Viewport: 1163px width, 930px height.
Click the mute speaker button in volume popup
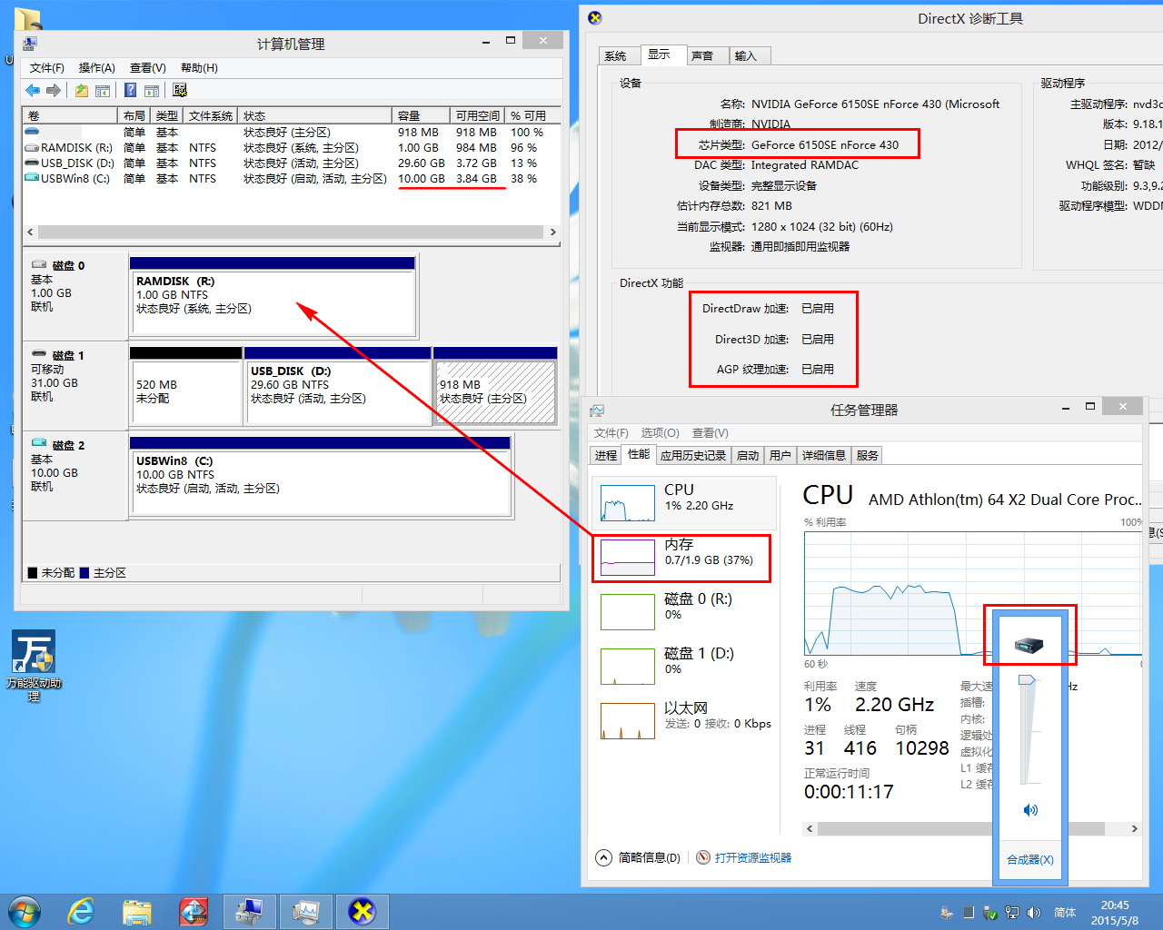pyautogui.click(x=1030, y=810)
